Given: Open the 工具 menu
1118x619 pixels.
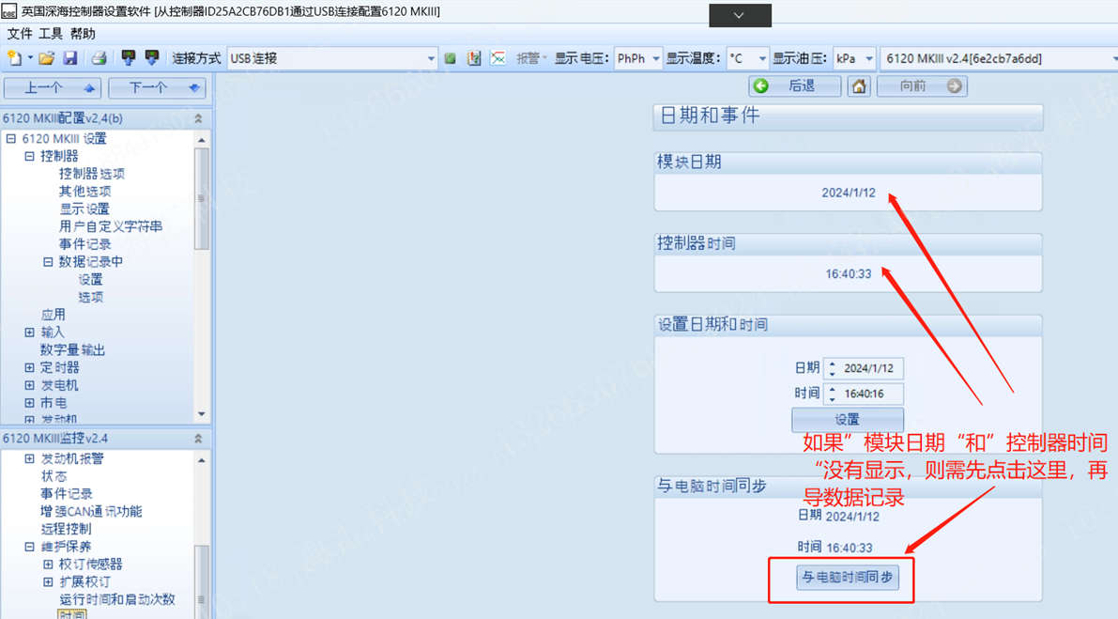Looking at the screenshot, I should pyautogui.click(x=51, y=34).
